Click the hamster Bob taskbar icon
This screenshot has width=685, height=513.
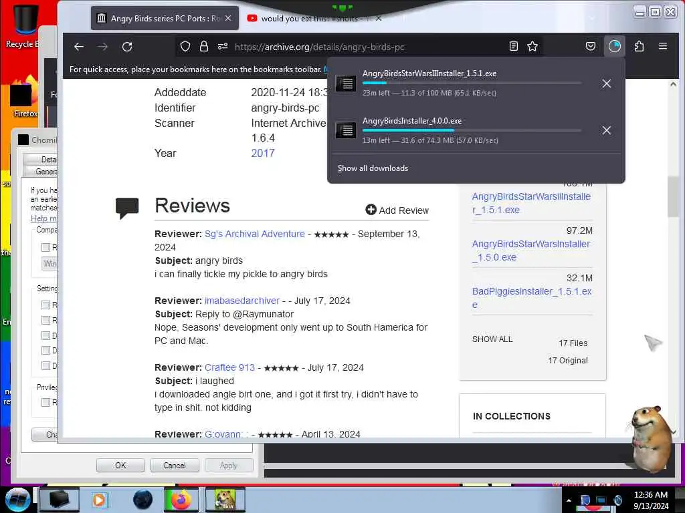click(x=225, y=500)
